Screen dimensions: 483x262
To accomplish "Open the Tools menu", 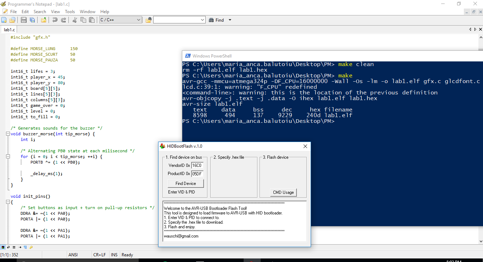I will point(70,12).
